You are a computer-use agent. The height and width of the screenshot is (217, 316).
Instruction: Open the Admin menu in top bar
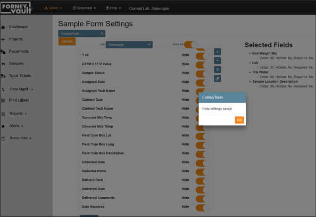(x=53, y=8)
